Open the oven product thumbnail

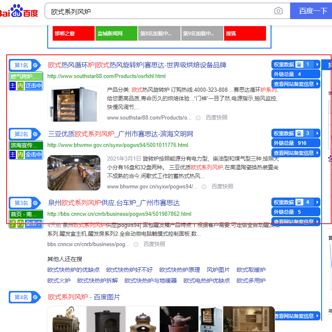[74, 104]
